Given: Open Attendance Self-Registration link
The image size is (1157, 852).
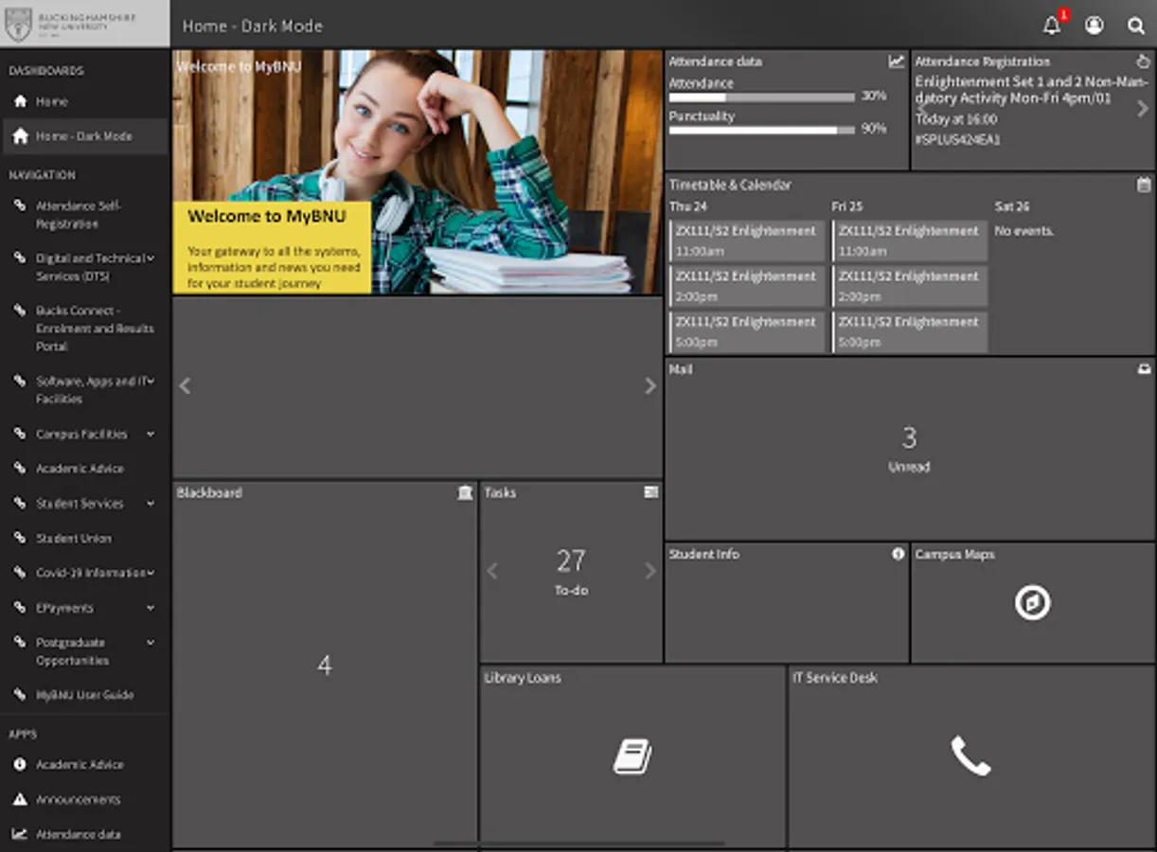Looking at the screenshot, I should coord(80,215).
